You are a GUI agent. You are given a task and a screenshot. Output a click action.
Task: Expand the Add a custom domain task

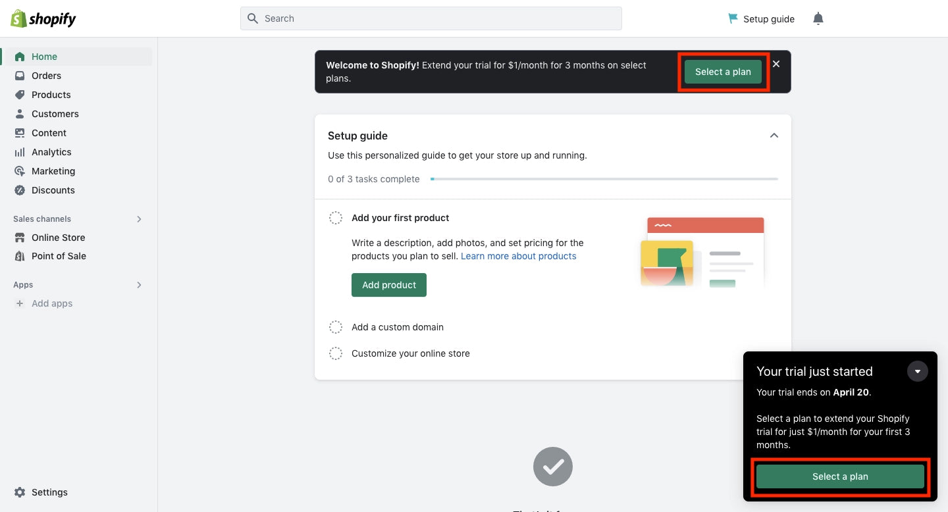[398, 327]
